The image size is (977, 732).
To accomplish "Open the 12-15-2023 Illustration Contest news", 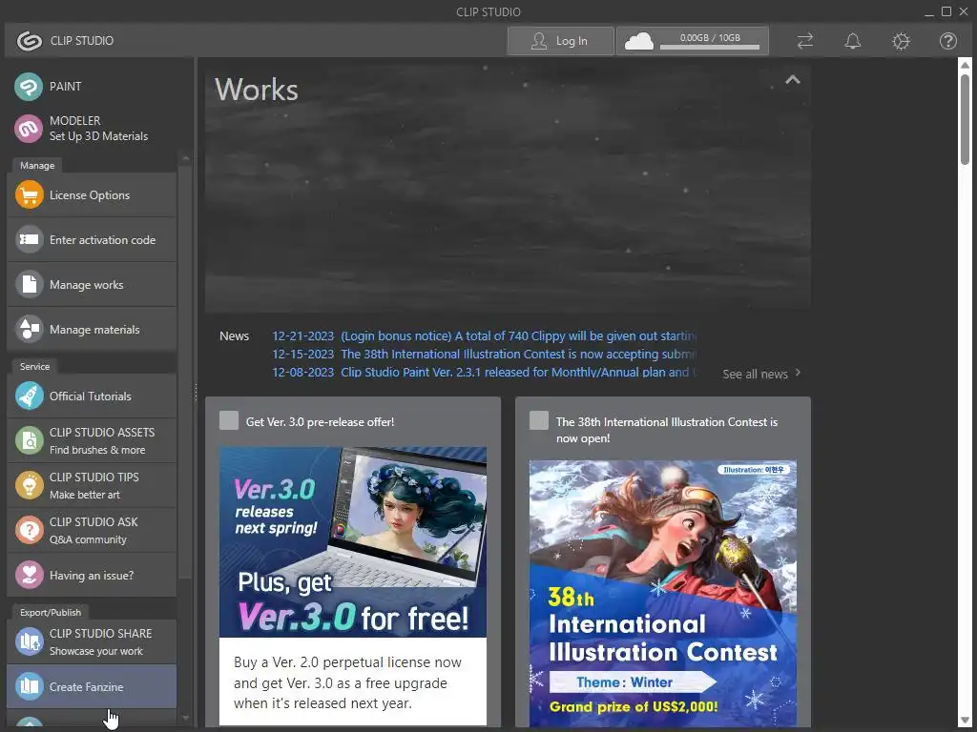I will pyautogui.click(x=484, y=355).
